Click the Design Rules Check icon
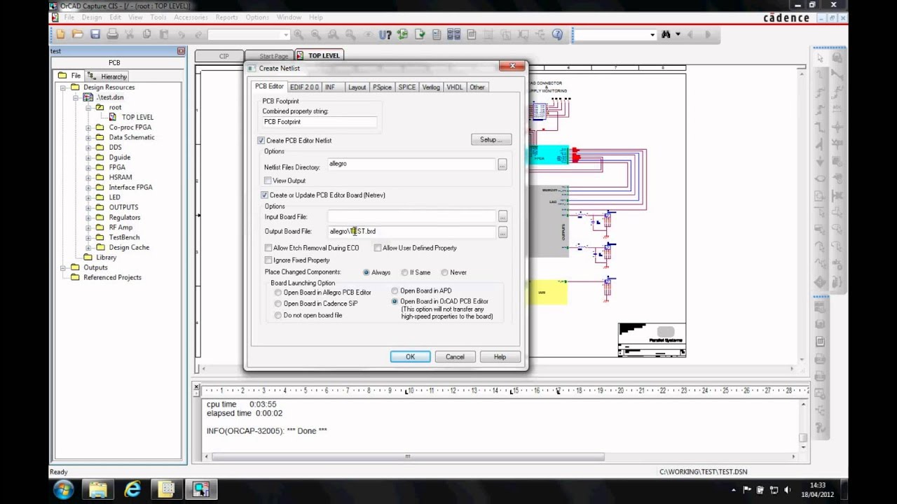 (420, 34)
